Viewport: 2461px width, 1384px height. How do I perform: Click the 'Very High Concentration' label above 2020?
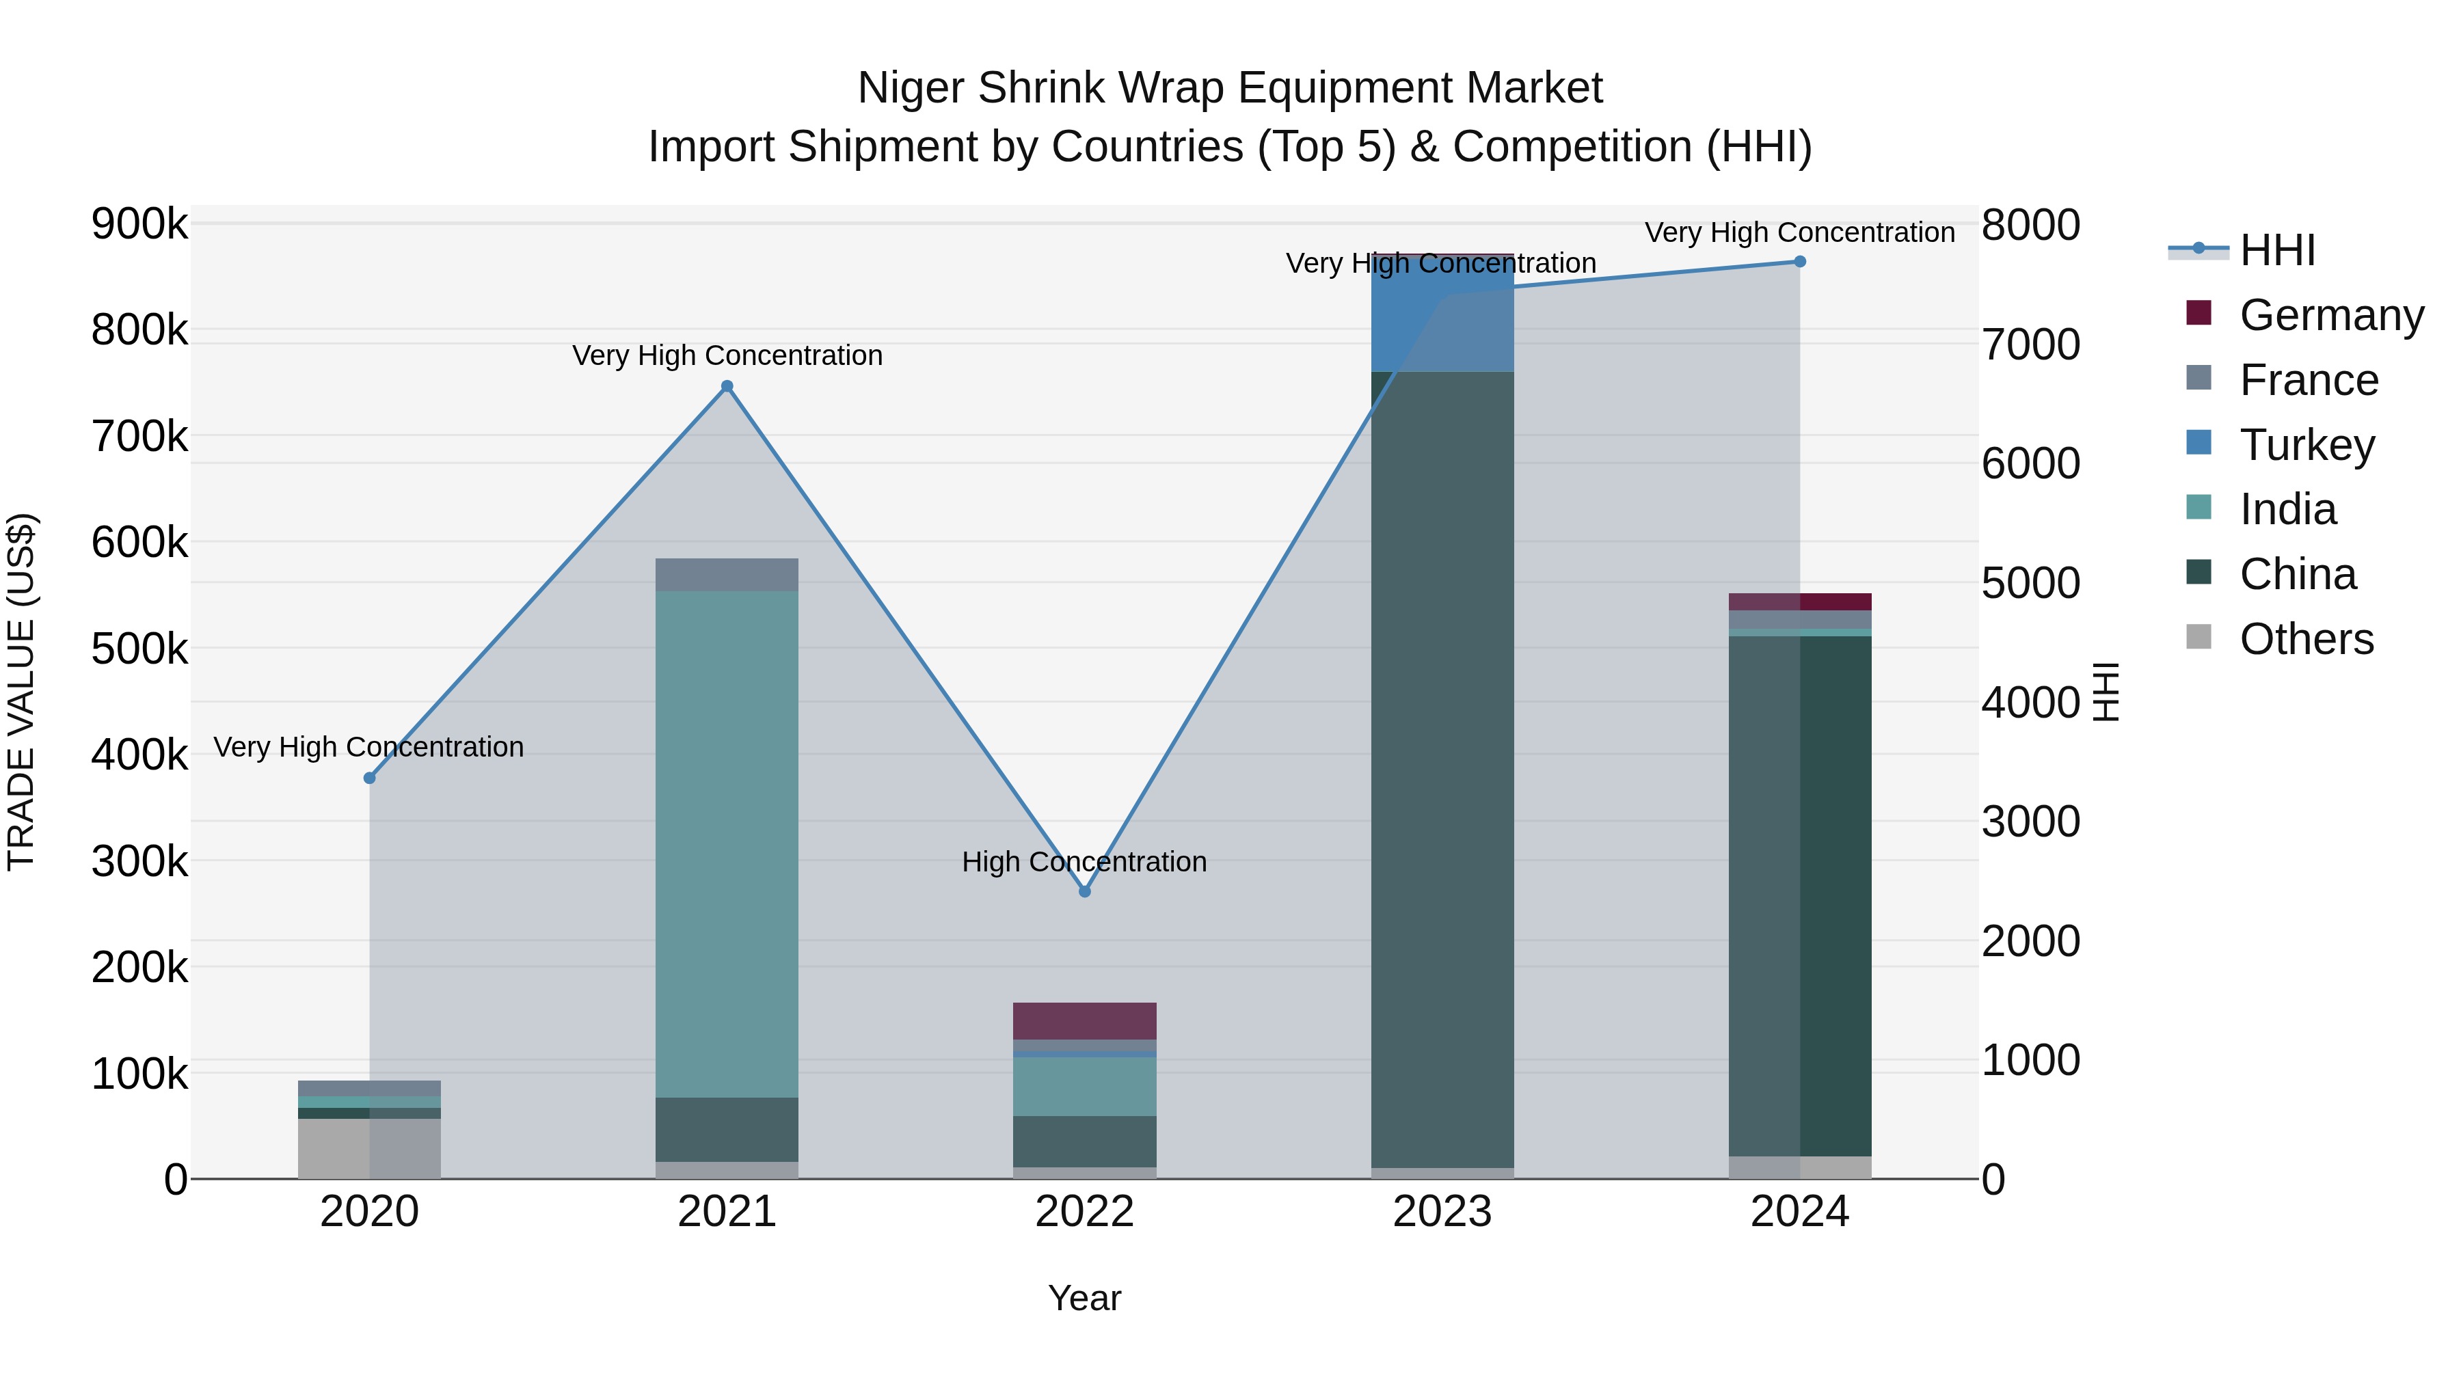tap(368, 747)
